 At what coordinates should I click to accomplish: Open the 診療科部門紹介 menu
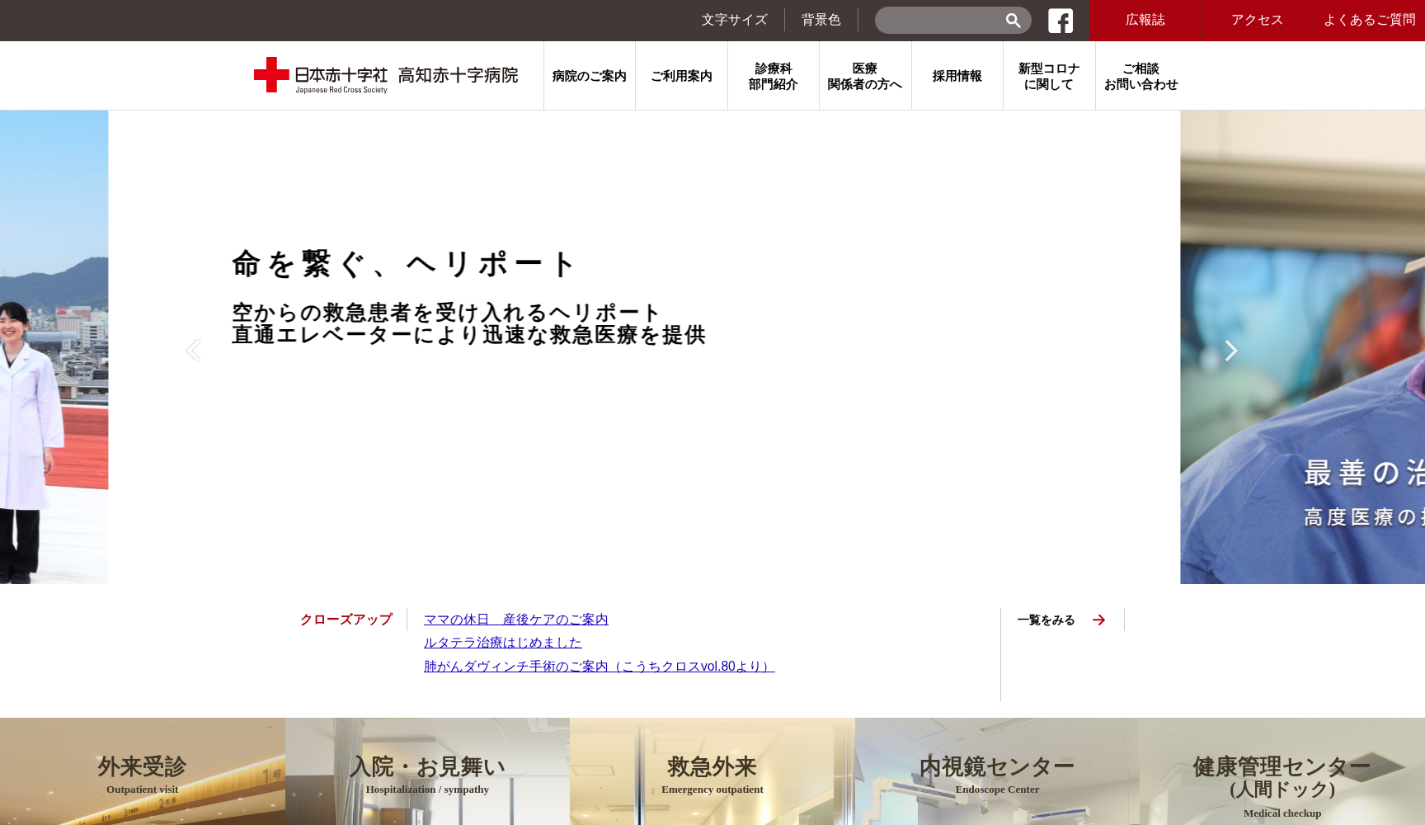coord(772,75)
